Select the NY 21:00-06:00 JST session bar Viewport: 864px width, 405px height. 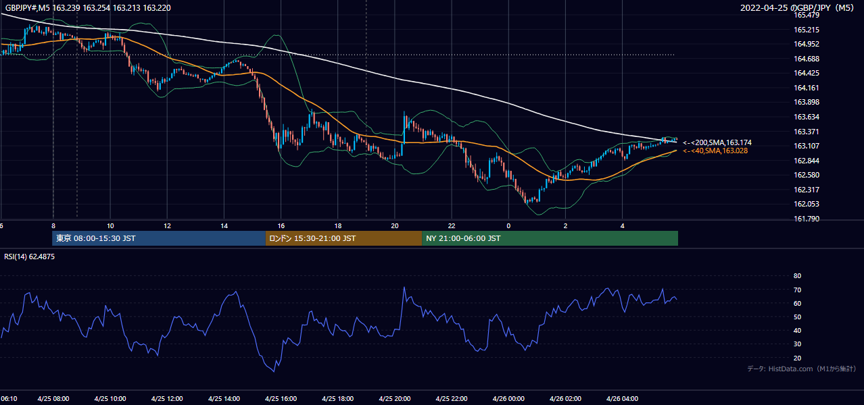pyautogui.click(x=550, y=238)
